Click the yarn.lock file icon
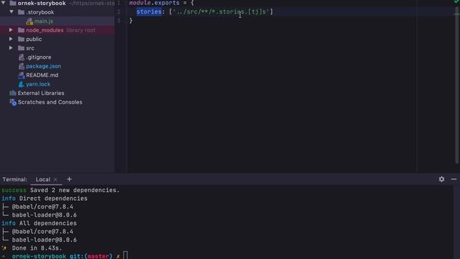Viewport: 460px width, 259px height. pyautogui.click(x=21, y=84)
